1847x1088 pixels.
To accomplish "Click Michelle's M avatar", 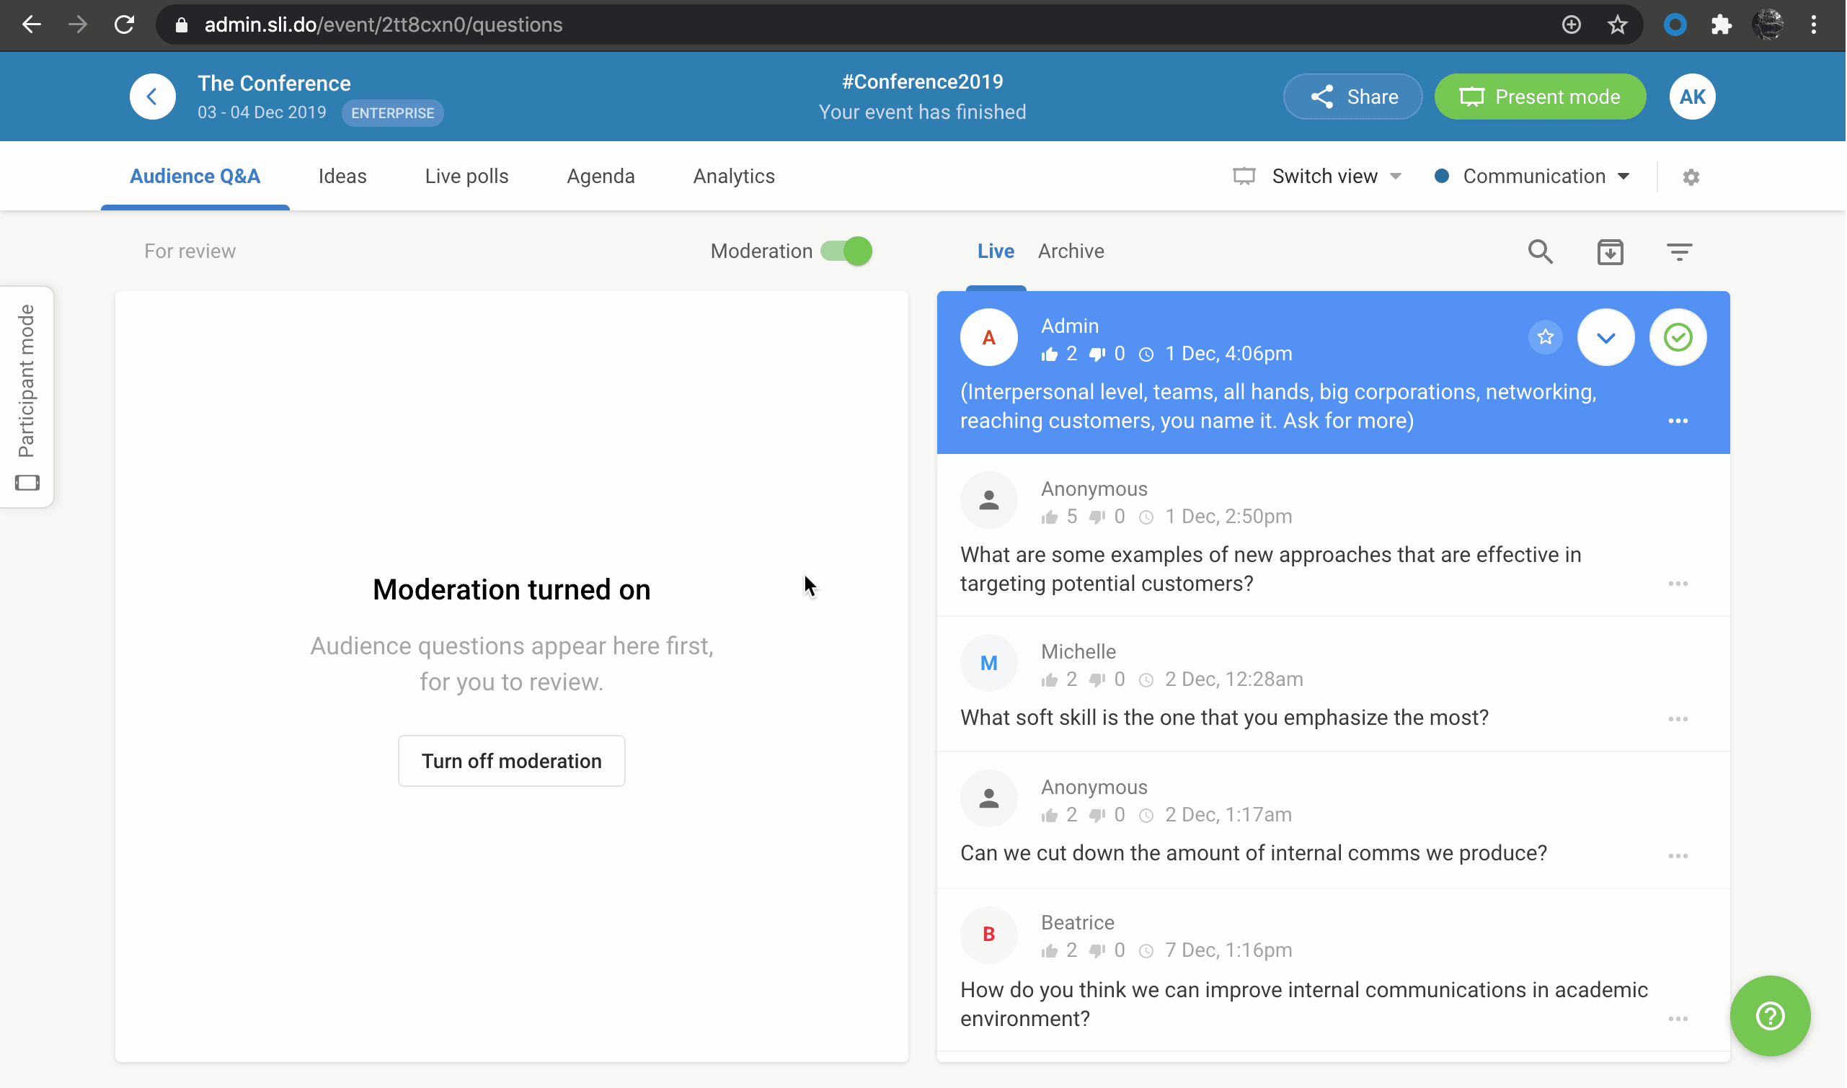I will coord(989,664).
